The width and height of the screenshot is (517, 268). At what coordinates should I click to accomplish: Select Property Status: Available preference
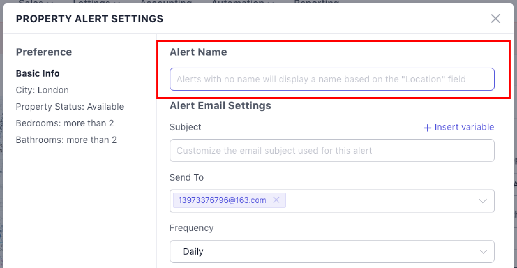pos(70,107)
